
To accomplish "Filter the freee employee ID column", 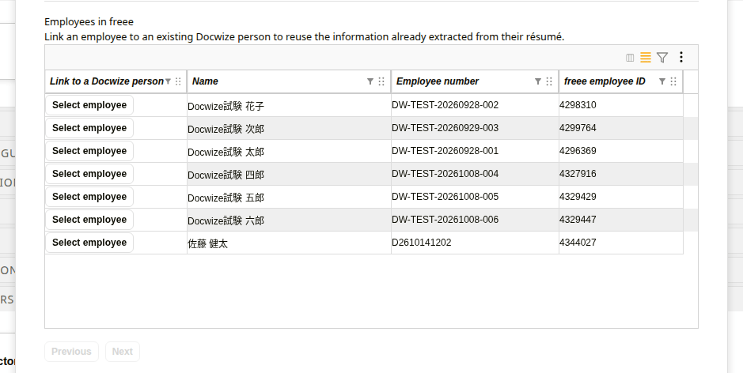I will (x=662, y=81).
